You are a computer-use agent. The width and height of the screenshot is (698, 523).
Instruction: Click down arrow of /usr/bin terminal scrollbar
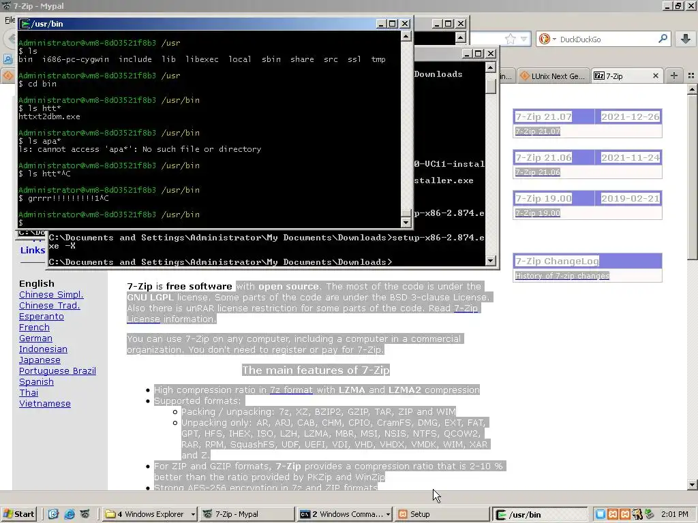[406, 222]
